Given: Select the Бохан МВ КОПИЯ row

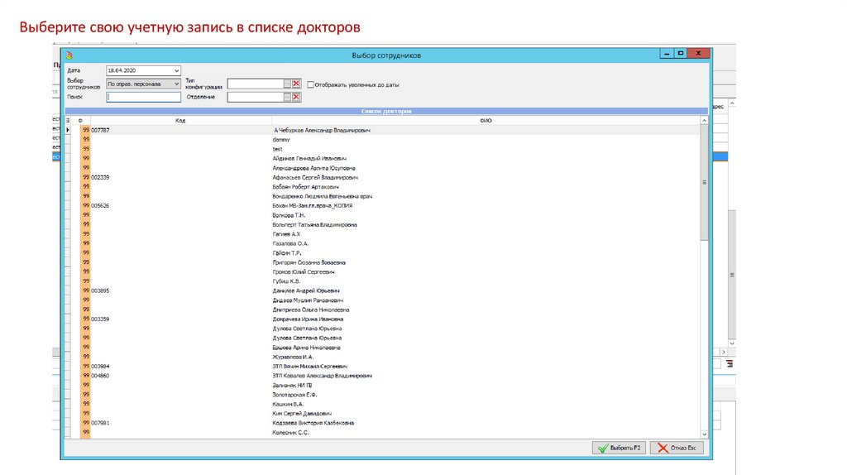Looking at the screenshot, I should pos(312,206).
